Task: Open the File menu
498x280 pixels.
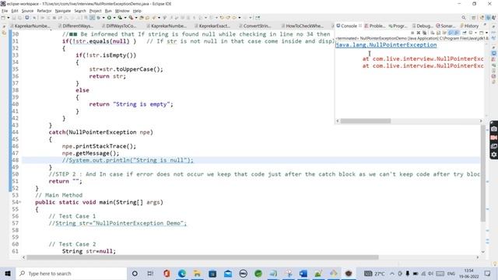Action: (x=5, y=11)
